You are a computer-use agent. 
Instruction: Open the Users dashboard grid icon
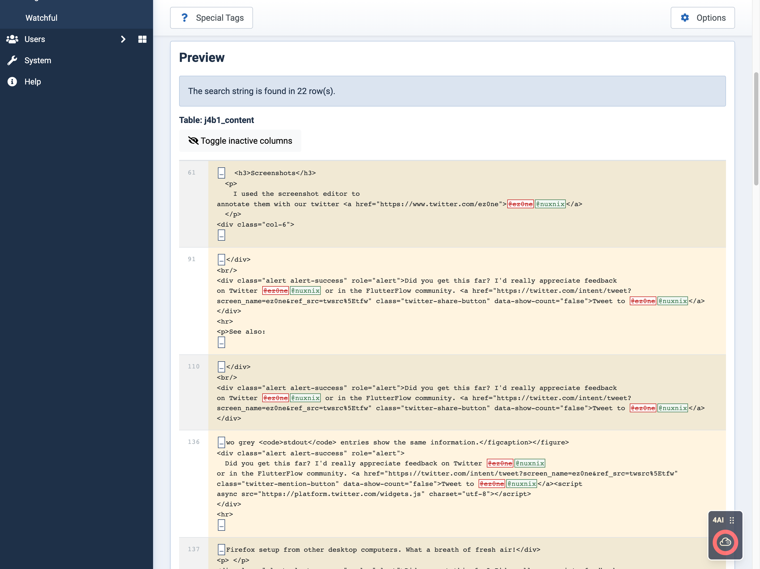click(x=142, y=39)
